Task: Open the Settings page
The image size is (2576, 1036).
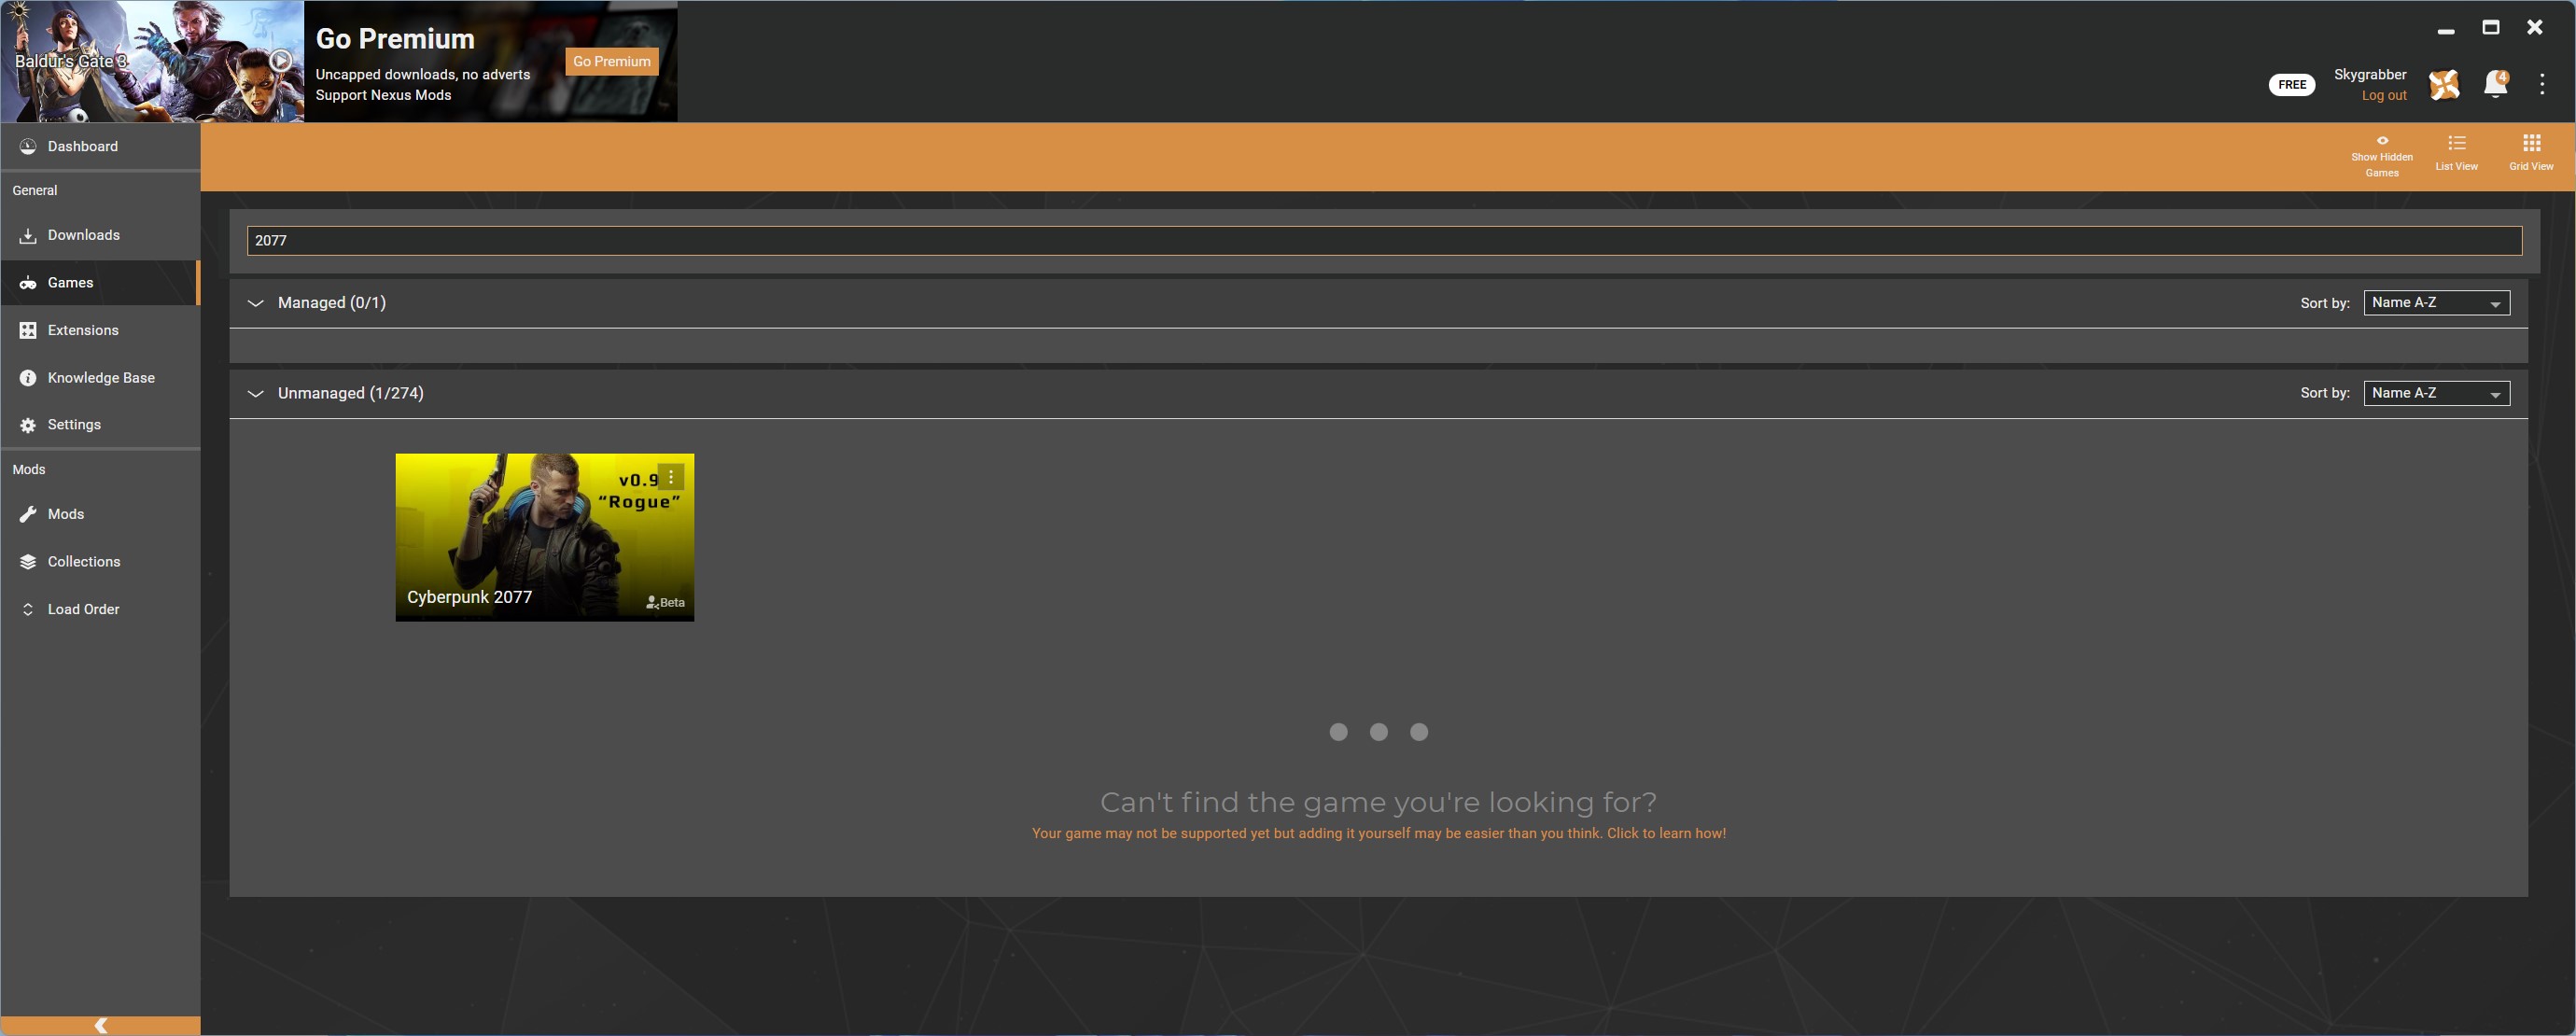Action: [100, 425]
